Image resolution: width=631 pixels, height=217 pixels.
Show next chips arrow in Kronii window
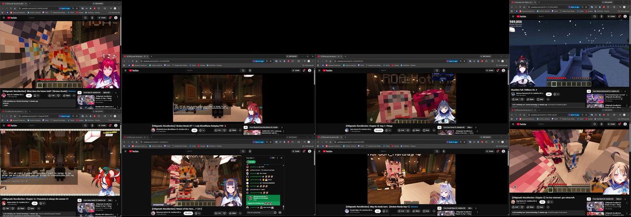click(476, 127)
